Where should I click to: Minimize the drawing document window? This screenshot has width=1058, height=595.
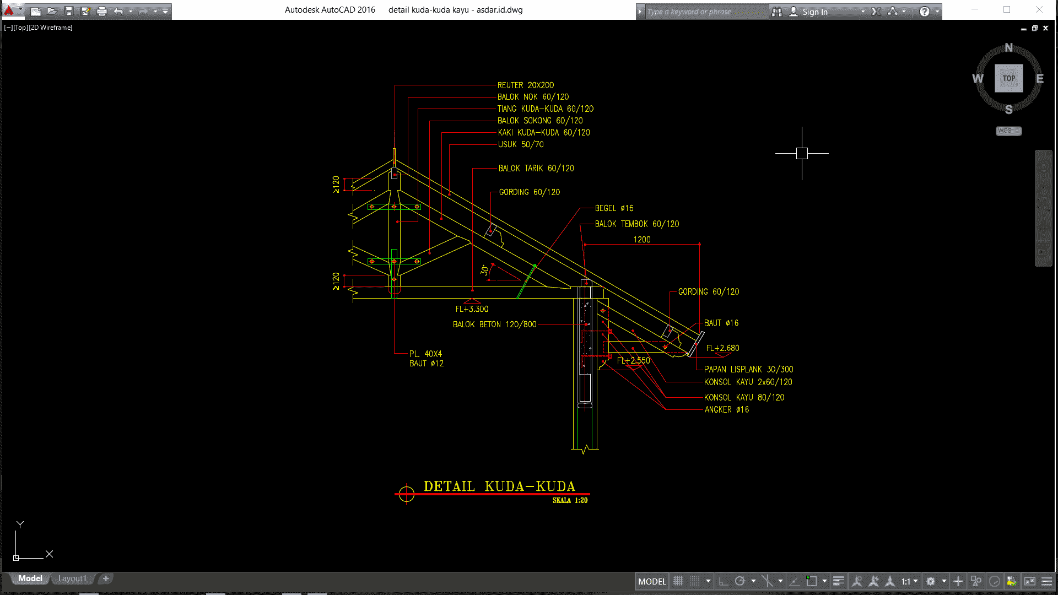point(1024,28)
